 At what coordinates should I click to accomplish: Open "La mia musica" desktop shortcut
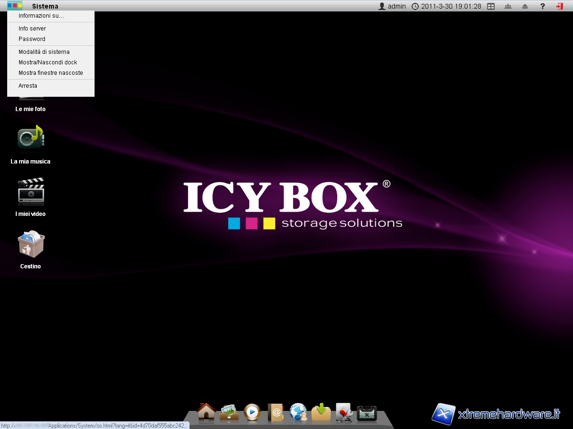[x=31, y=138]
